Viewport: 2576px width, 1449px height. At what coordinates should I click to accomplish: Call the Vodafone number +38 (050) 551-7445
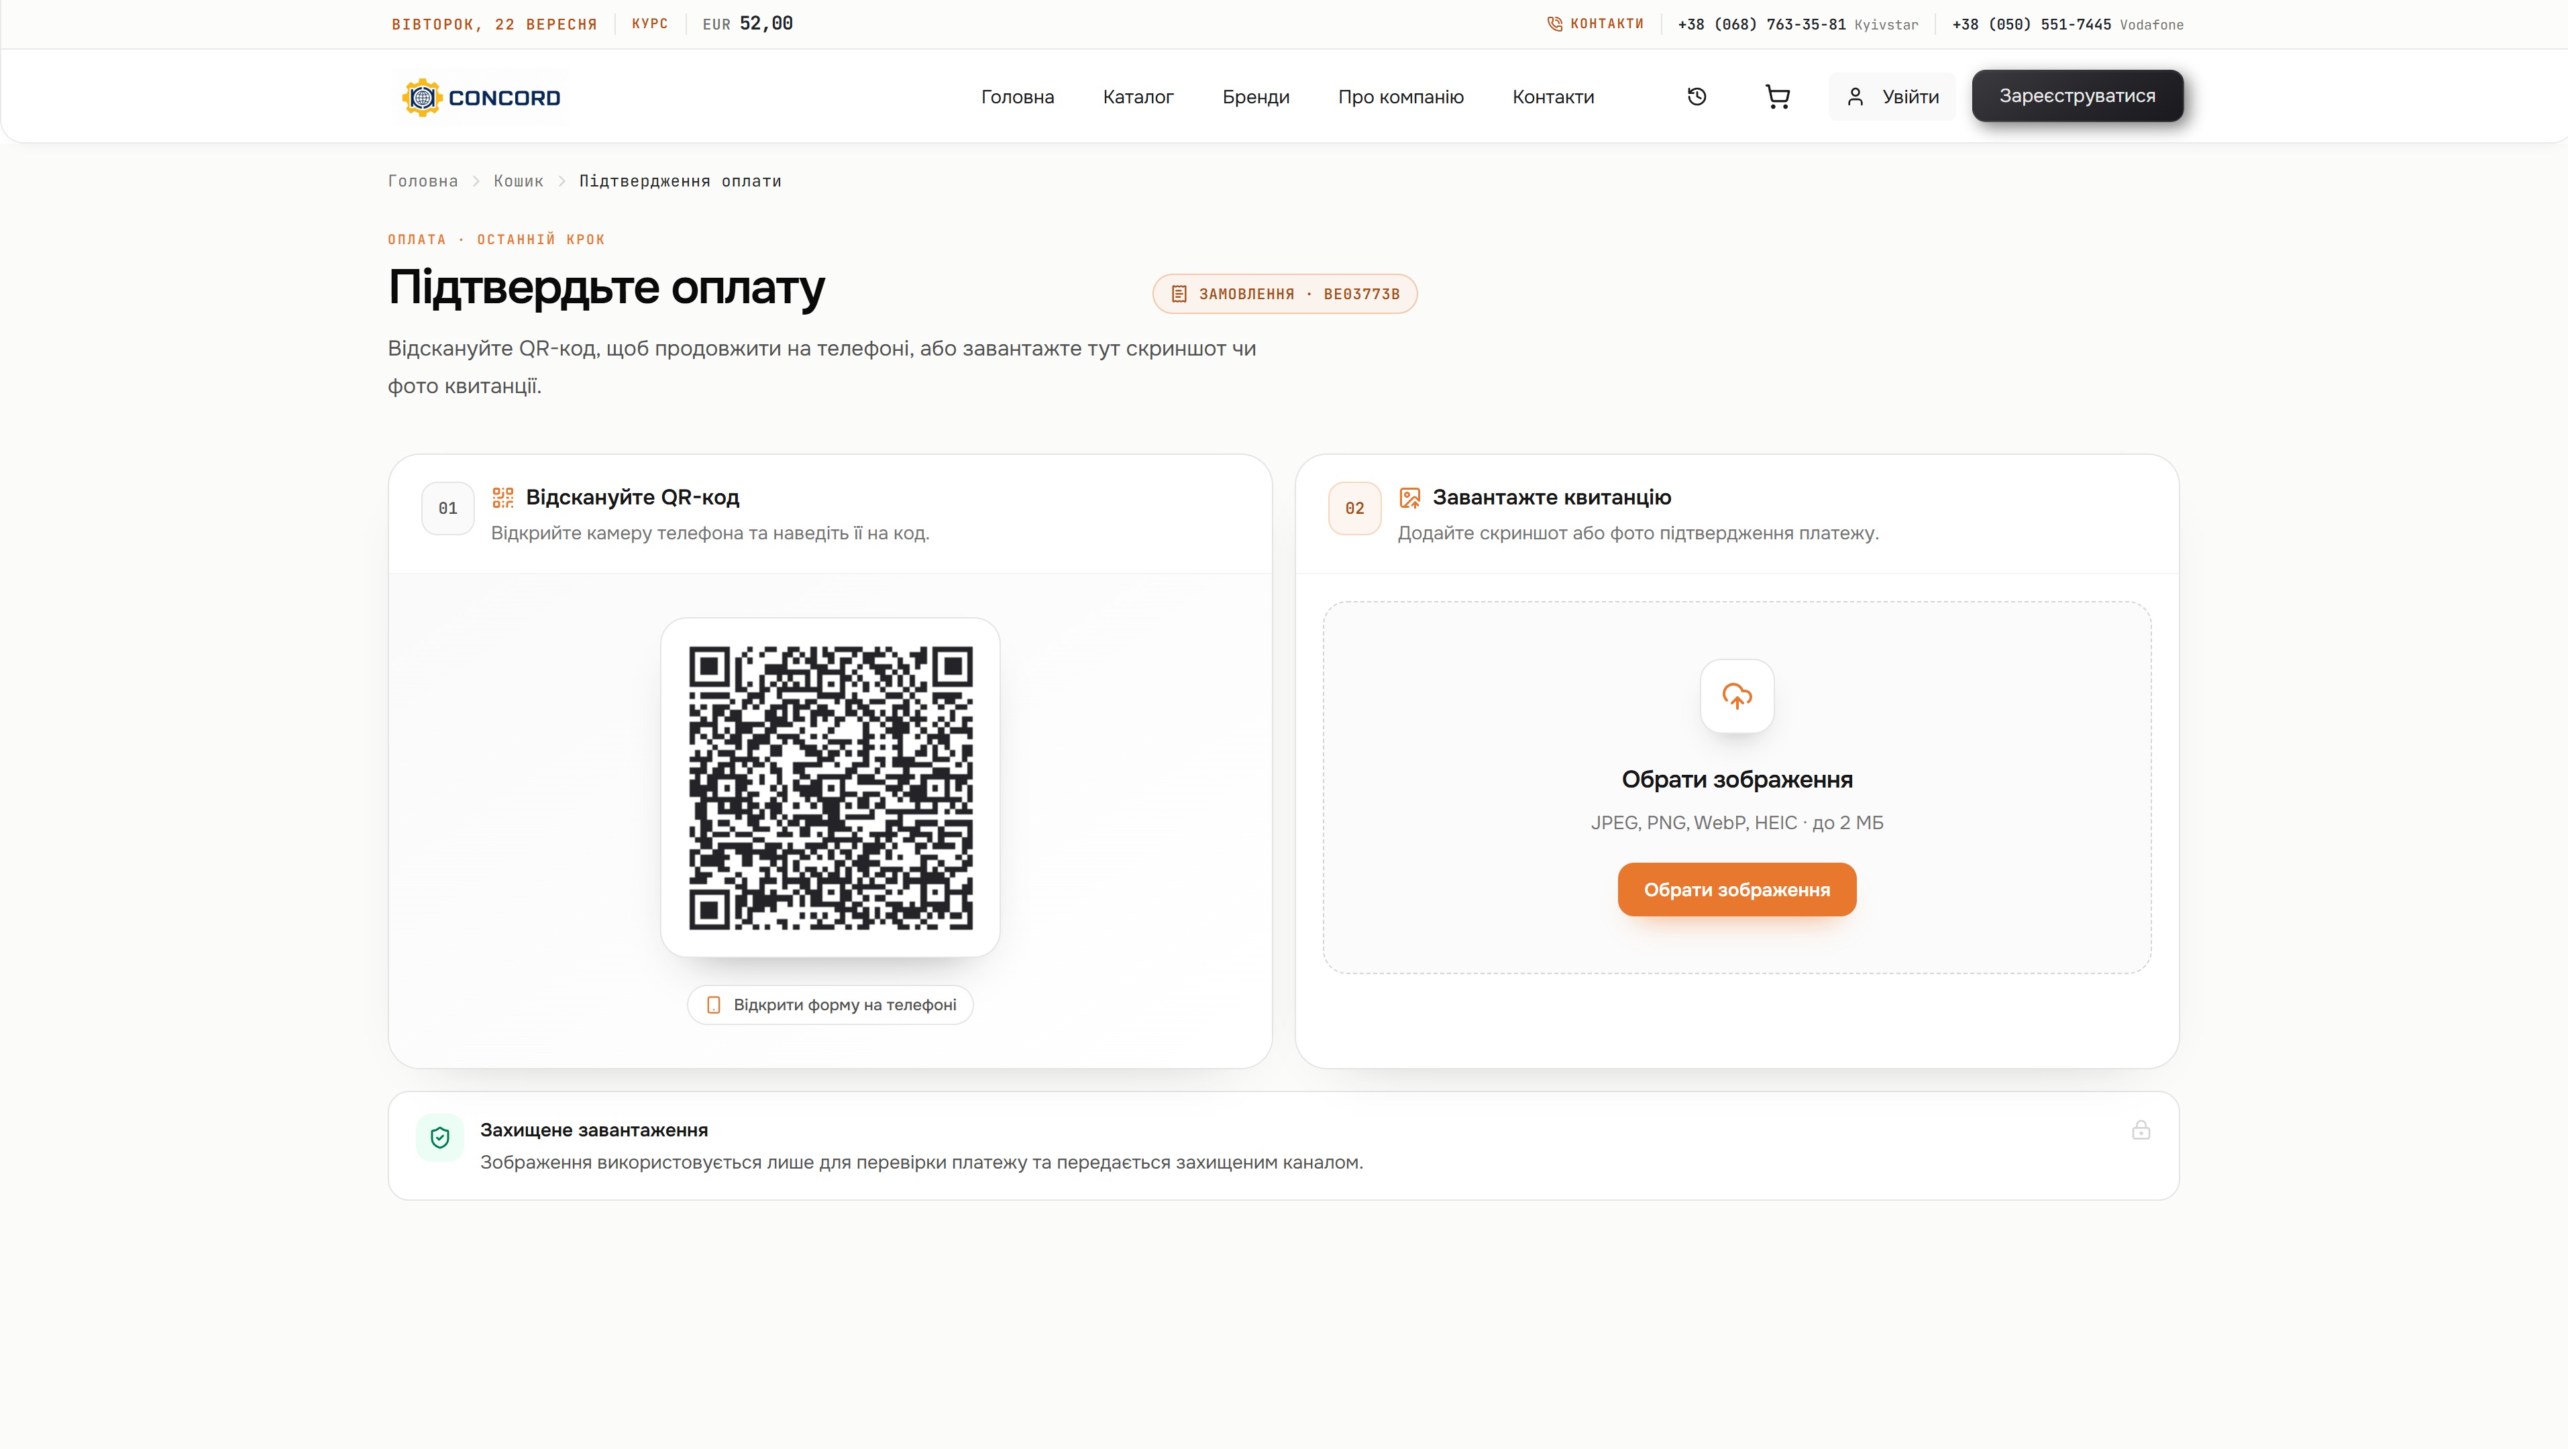2031,25
